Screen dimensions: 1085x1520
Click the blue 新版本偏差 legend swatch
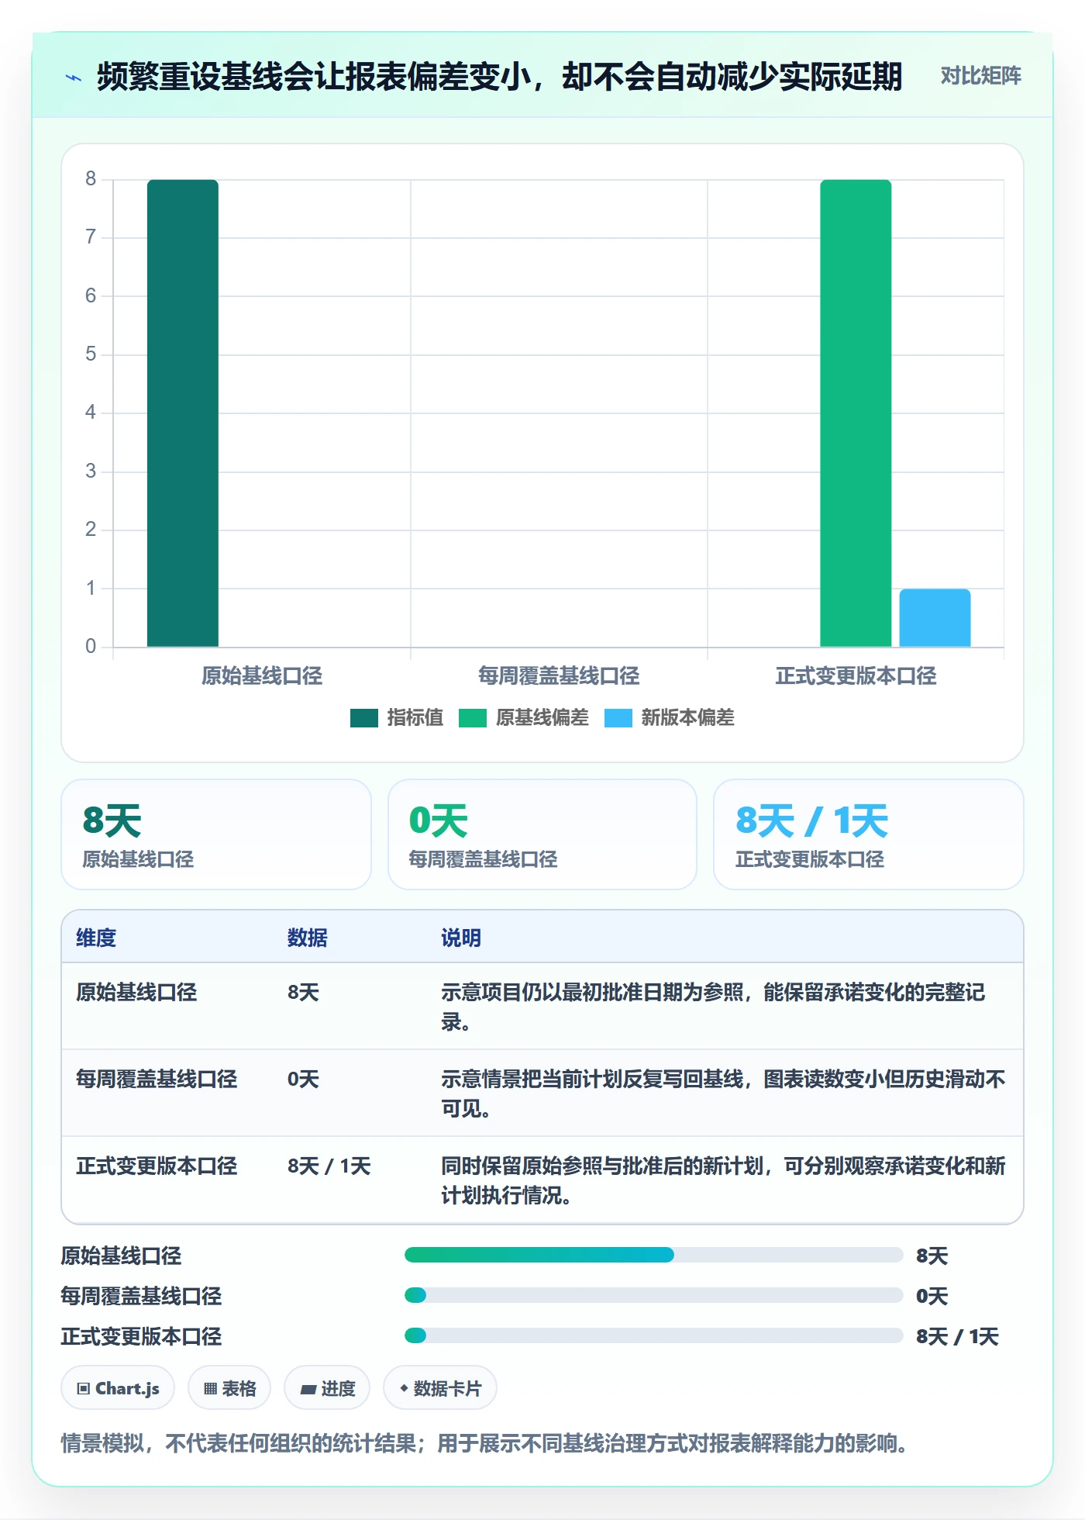[x=618, y=717]
